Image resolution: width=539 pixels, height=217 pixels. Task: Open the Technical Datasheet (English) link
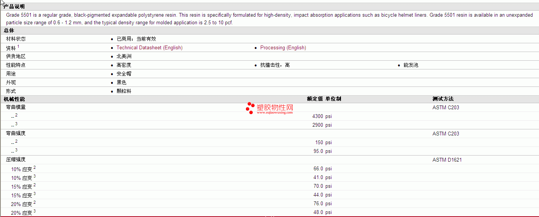(x=149, y=48)
